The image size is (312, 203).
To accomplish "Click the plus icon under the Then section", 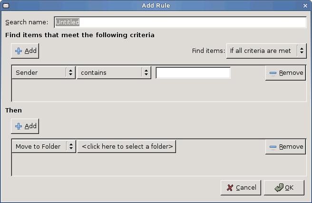I will [19, 126].
